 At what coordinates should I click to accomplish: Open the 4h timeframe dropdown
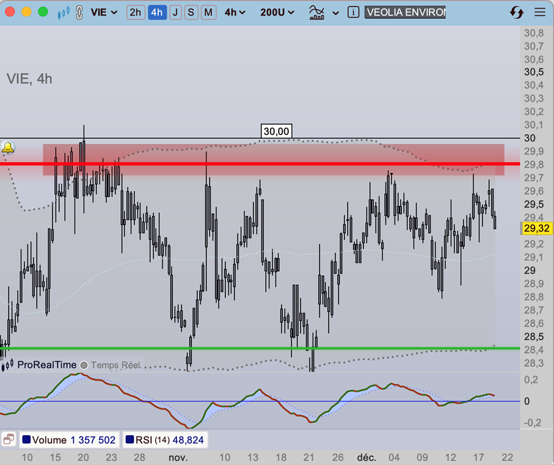pos(235,13)
